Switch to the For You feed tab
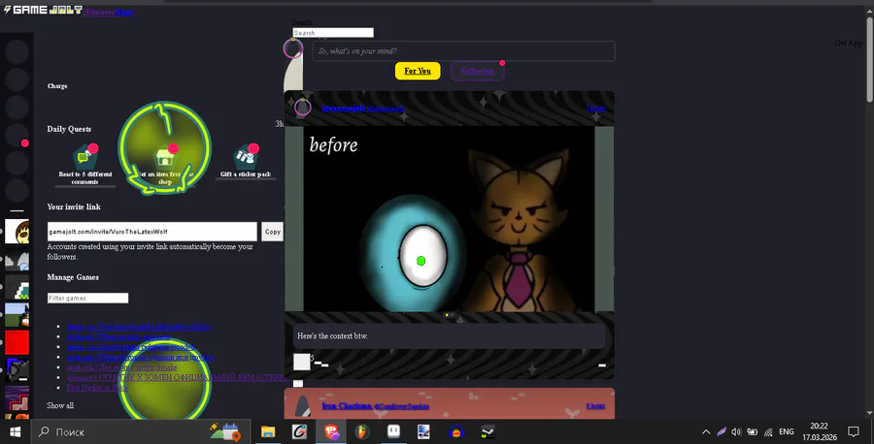 (x=418, y=71)
